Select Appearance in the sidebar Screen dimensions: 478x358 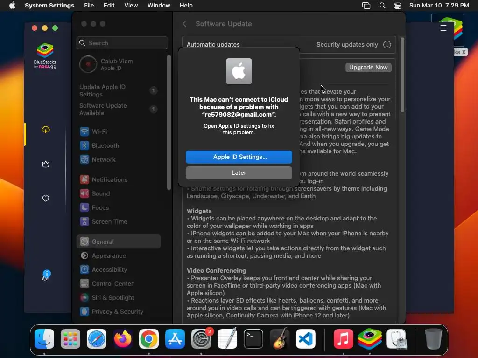(119, 256)
